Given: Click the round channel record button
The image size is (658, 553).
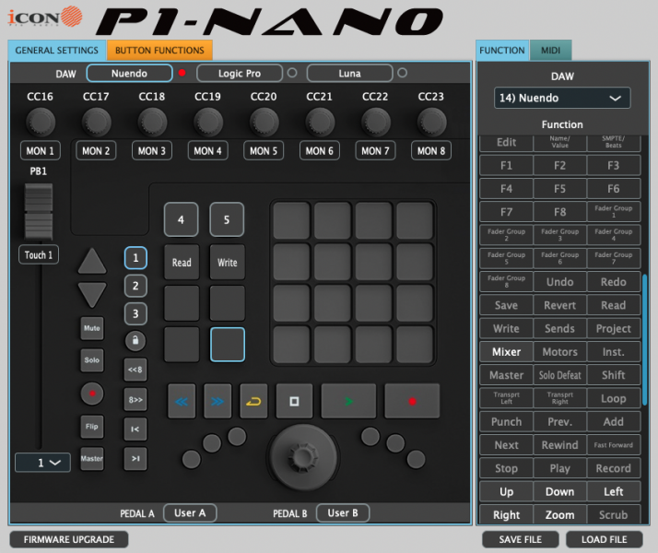Looking at the screenshot, I should pyautogui.click(x=92, y=394).
